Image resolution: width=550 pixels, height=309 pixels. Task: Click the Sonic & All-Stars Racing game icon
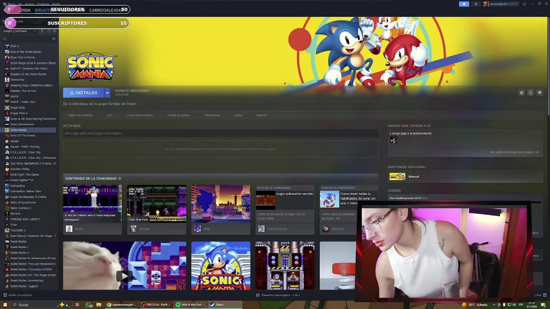(x=7, y=118)
